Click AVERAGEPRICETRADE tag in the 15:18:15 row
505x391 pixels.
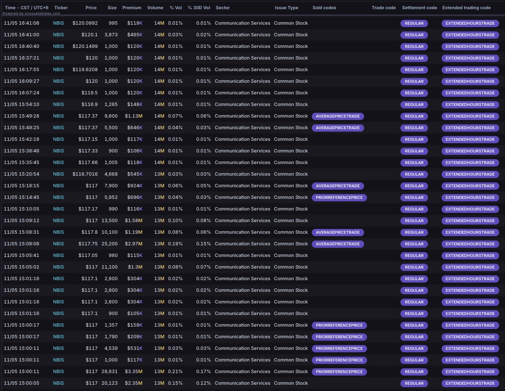coord(338,186)
